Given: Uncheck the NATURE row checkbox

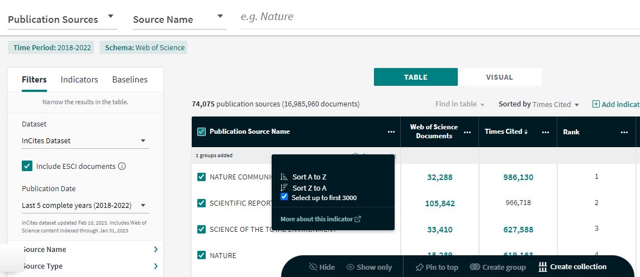Looking at the screenshot, I should [202, 255].
